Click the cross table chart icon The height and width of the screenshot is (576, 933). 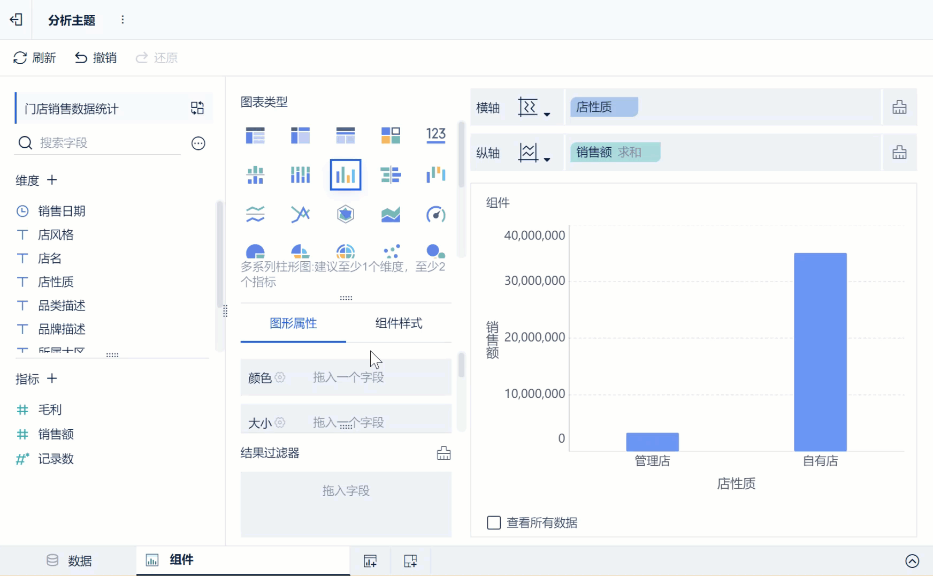300,135
